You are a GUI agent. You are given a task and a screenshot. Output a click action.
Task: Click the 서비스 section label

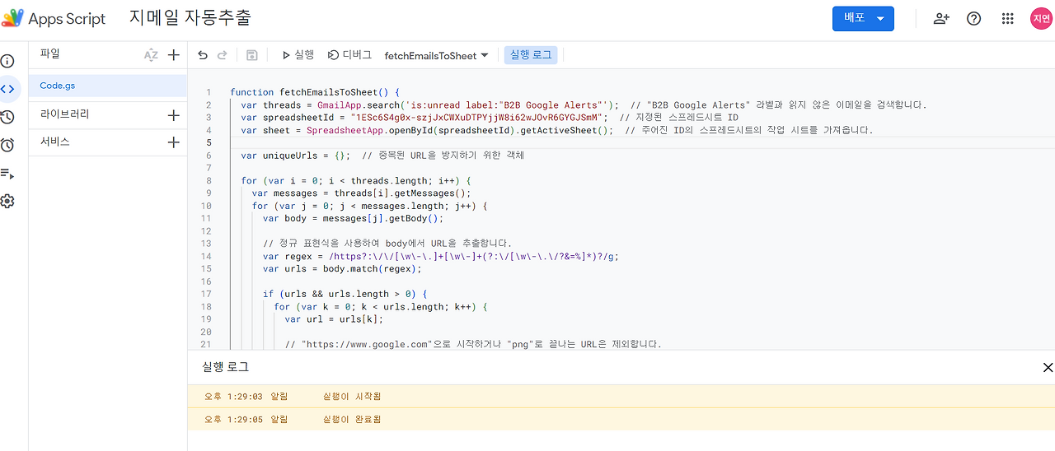coord(55,142)
